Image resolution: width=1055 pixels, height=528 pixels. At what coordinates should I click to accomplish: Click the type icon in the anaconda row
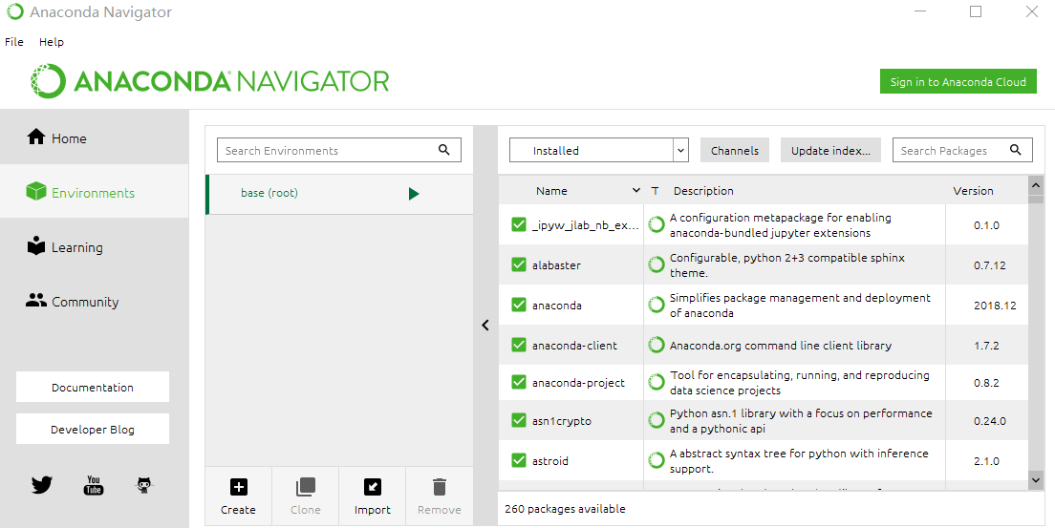click(x=656, y=306)
